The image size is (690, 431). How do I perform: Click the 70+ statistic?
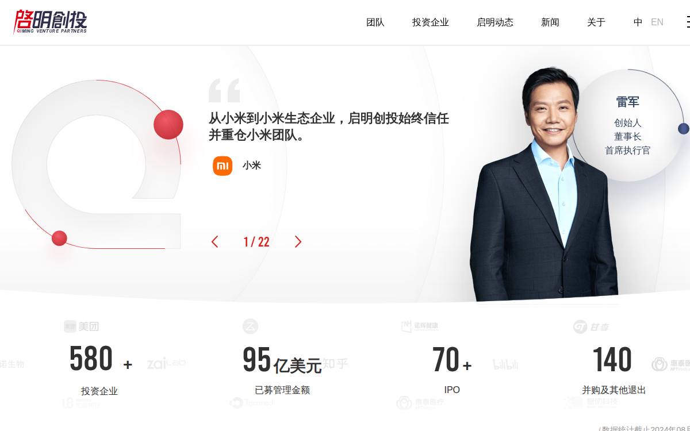coord(452,360)
